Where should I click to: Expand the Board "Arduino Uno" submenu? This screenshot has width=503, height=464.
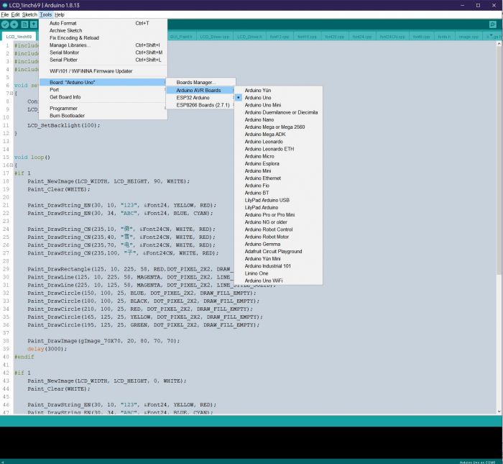[103, 82]
